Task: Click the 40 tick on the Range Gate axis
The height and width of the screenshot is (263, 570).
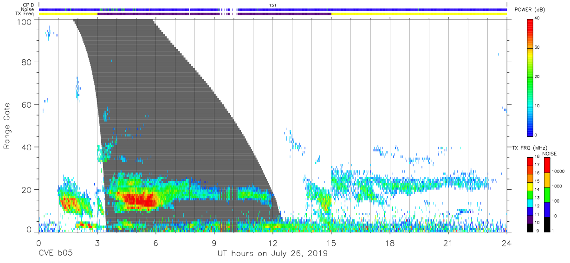Action: pyautogui.click(x=26, y=147)
